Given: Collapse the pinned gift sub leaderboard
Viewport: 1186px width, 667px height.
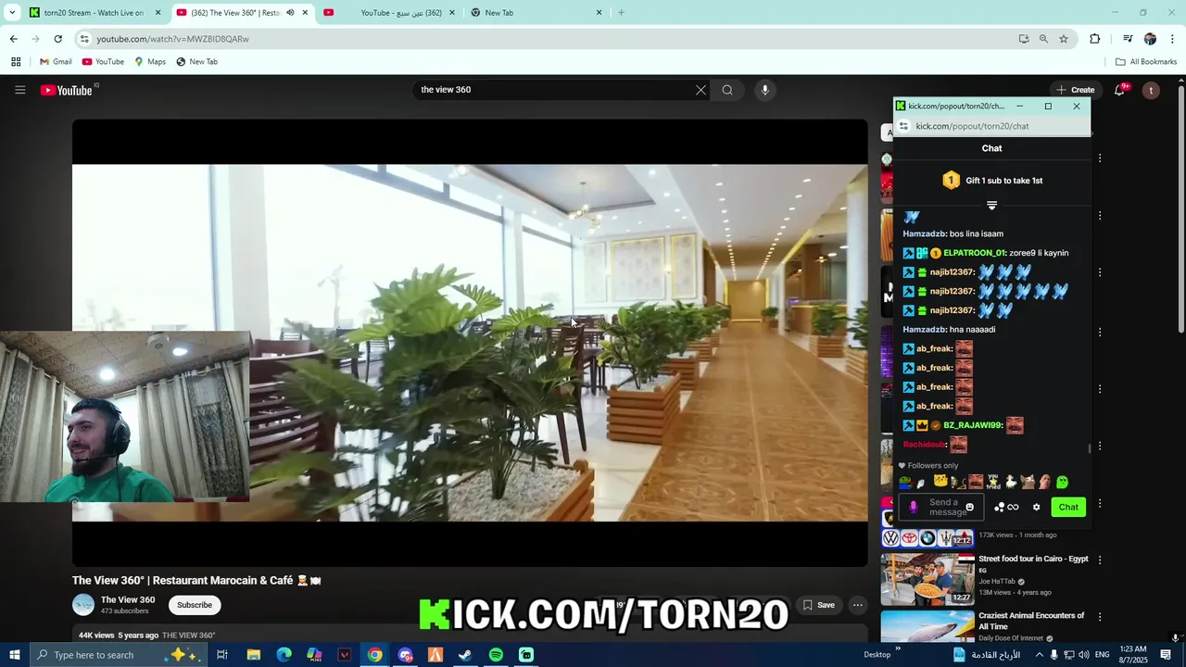Looking at the screenshot, I should click(x=991, y=206).
